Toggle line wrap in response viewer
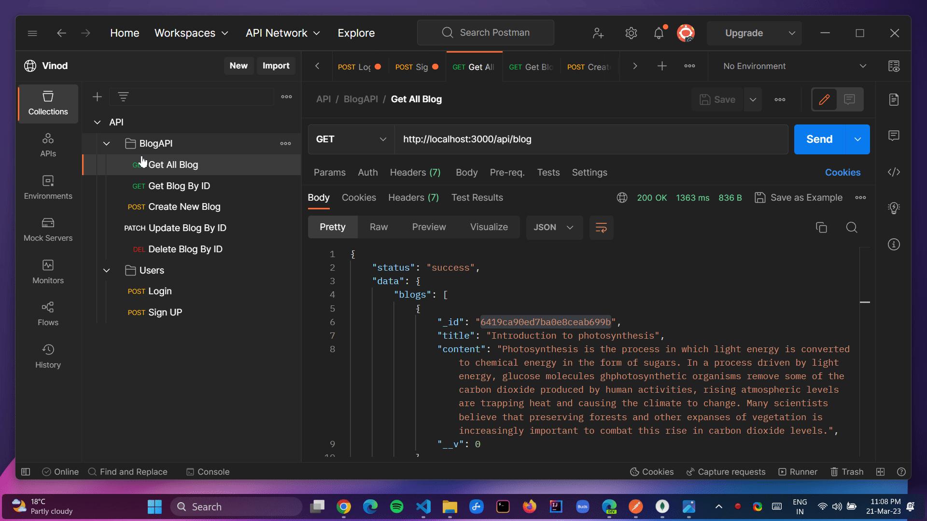Screen dimensions: 927x521 point(601,227)
